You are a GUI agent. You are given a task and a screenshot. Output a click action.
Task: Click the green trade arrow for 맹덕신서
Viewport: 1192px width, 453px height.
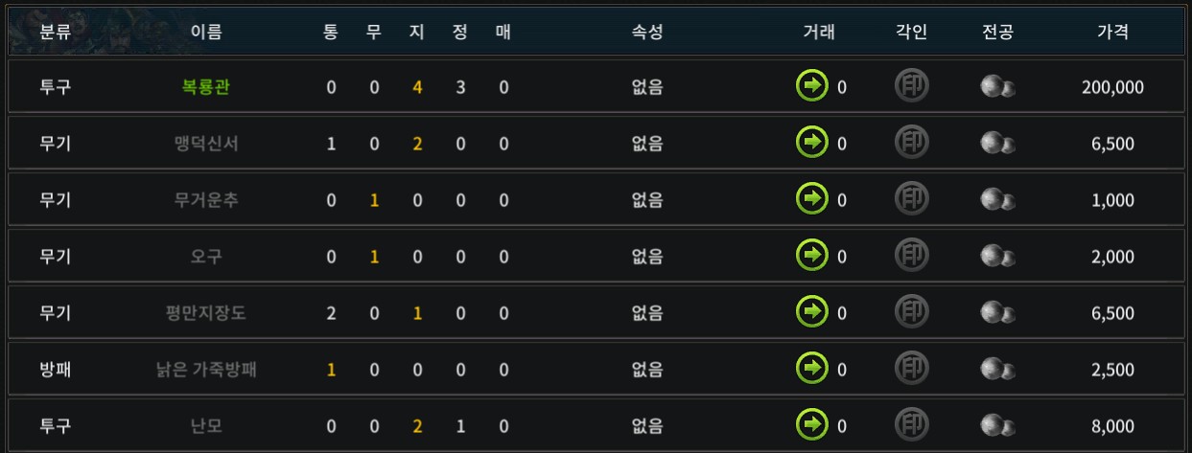tap(812, 144)
